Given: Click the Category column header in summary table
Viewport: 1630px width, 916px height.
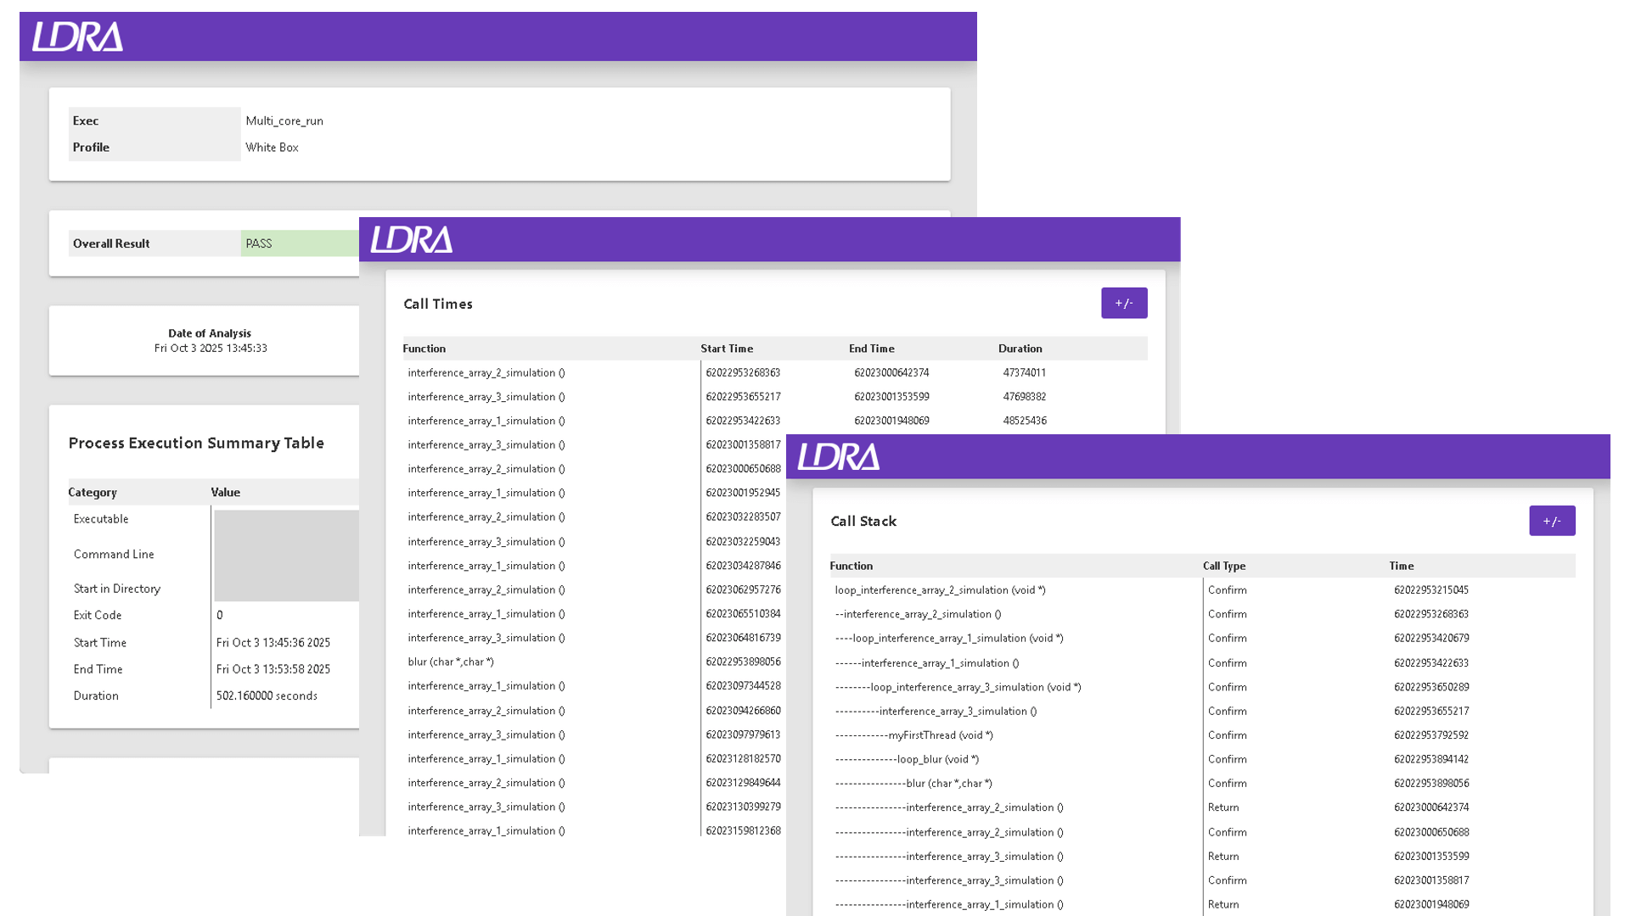Looking at the screenshot, I should (x=93, y=492).
